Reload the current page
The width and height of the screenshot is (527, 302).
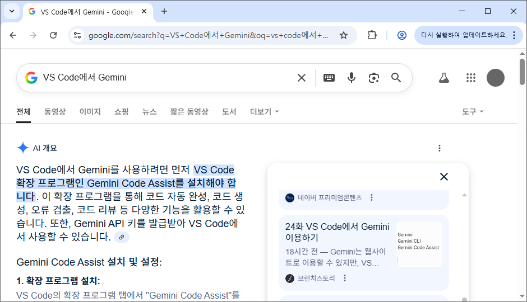53,35
